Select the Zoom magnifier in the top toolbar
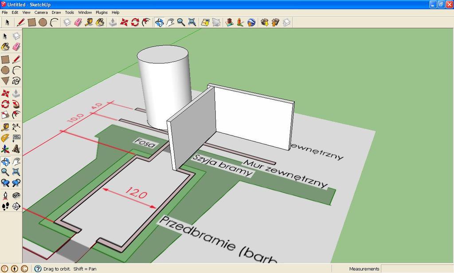This screenshot has height=273, width=454. coord(181,22)
